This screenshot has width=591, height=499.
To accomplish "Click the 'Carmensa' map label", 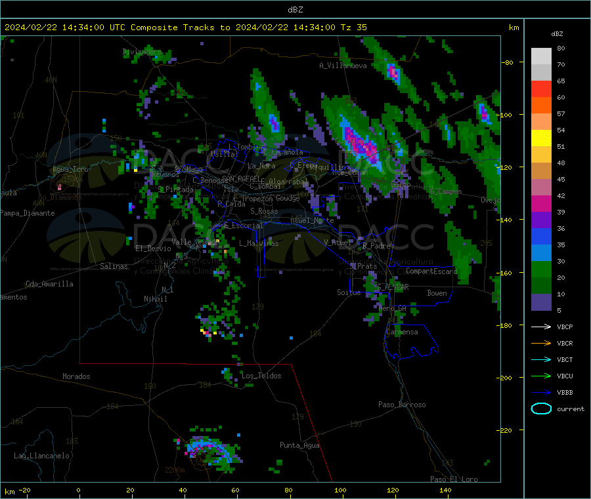I will (x=402, y=332).
